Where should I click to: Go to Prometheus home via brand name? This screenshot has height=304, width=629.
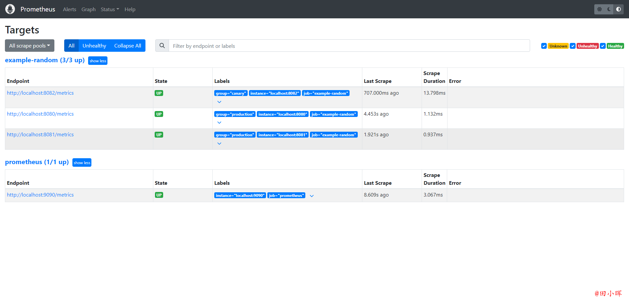tap(38, 9)
